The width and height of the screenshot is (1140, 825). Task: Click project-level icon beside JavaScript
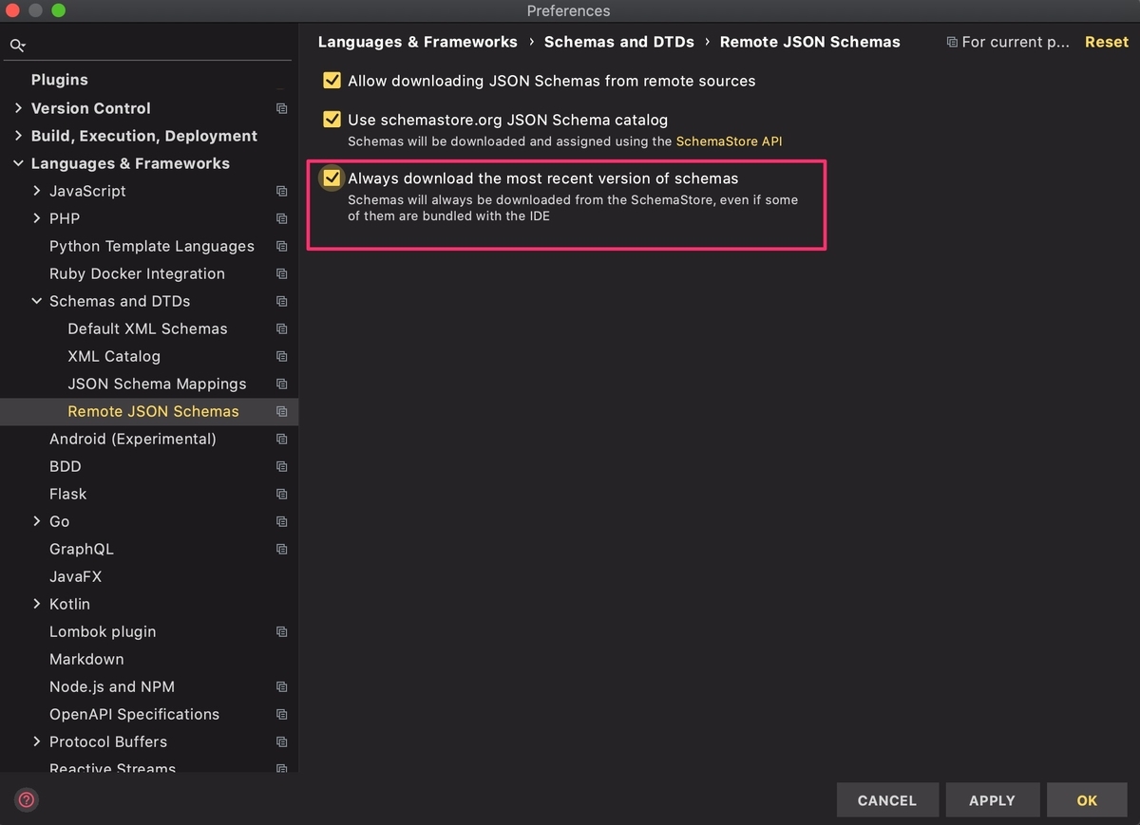coord(281,191)
